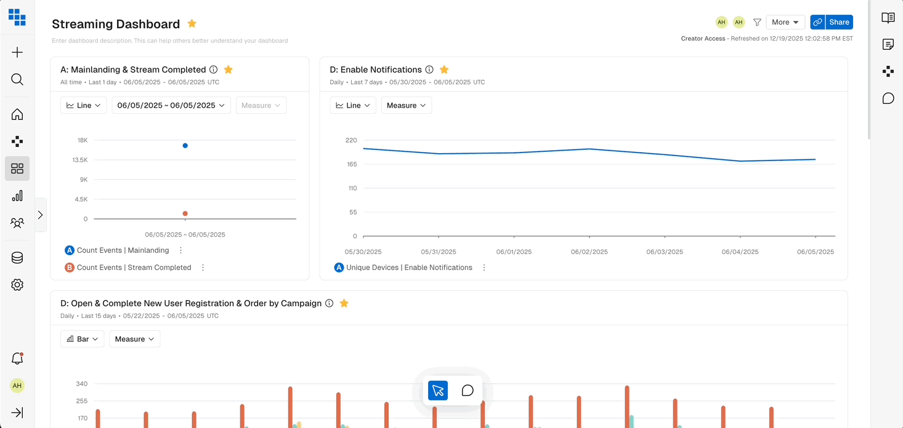Screen dimensions: 903x428
Task: Open the Bar chart type dropdown
Action: (x=83, y=339)
